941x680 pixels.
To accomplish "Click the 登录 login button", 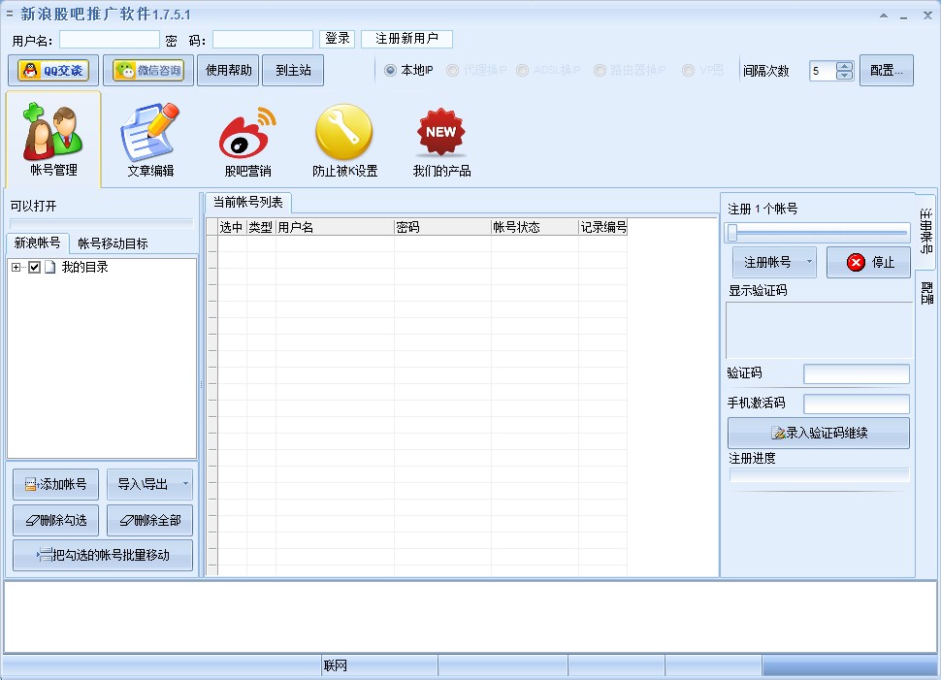I will tap(337, 39).
